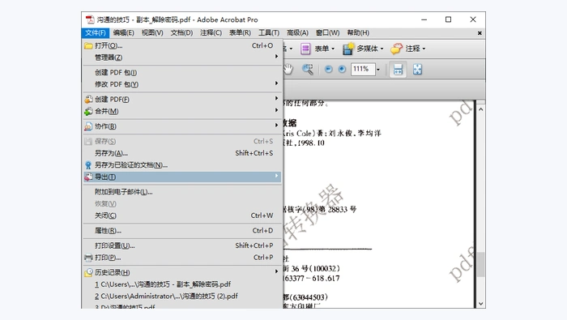567x320 pixels.
Task: Open the zoom percentage dropdown arrow
Action: 378,70
